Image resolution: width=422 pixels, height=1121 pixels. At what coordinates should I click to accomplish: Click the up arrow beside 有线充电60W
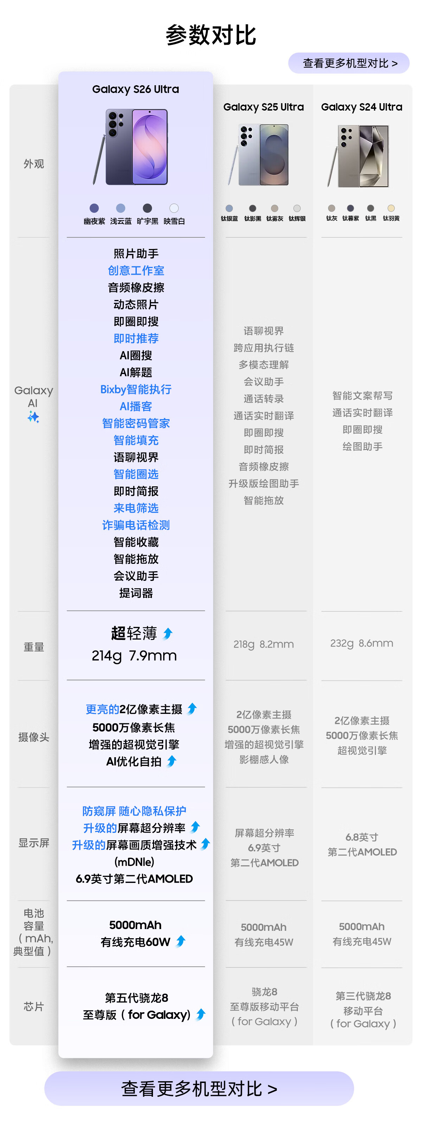180,942
